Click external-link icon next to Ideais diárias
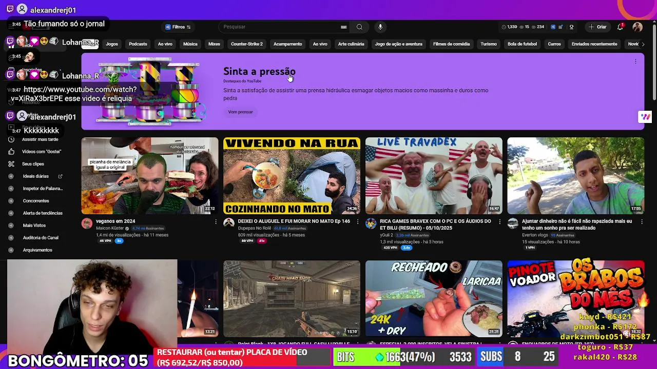Screen dimensions: 657x369 (x=60, y=176)
